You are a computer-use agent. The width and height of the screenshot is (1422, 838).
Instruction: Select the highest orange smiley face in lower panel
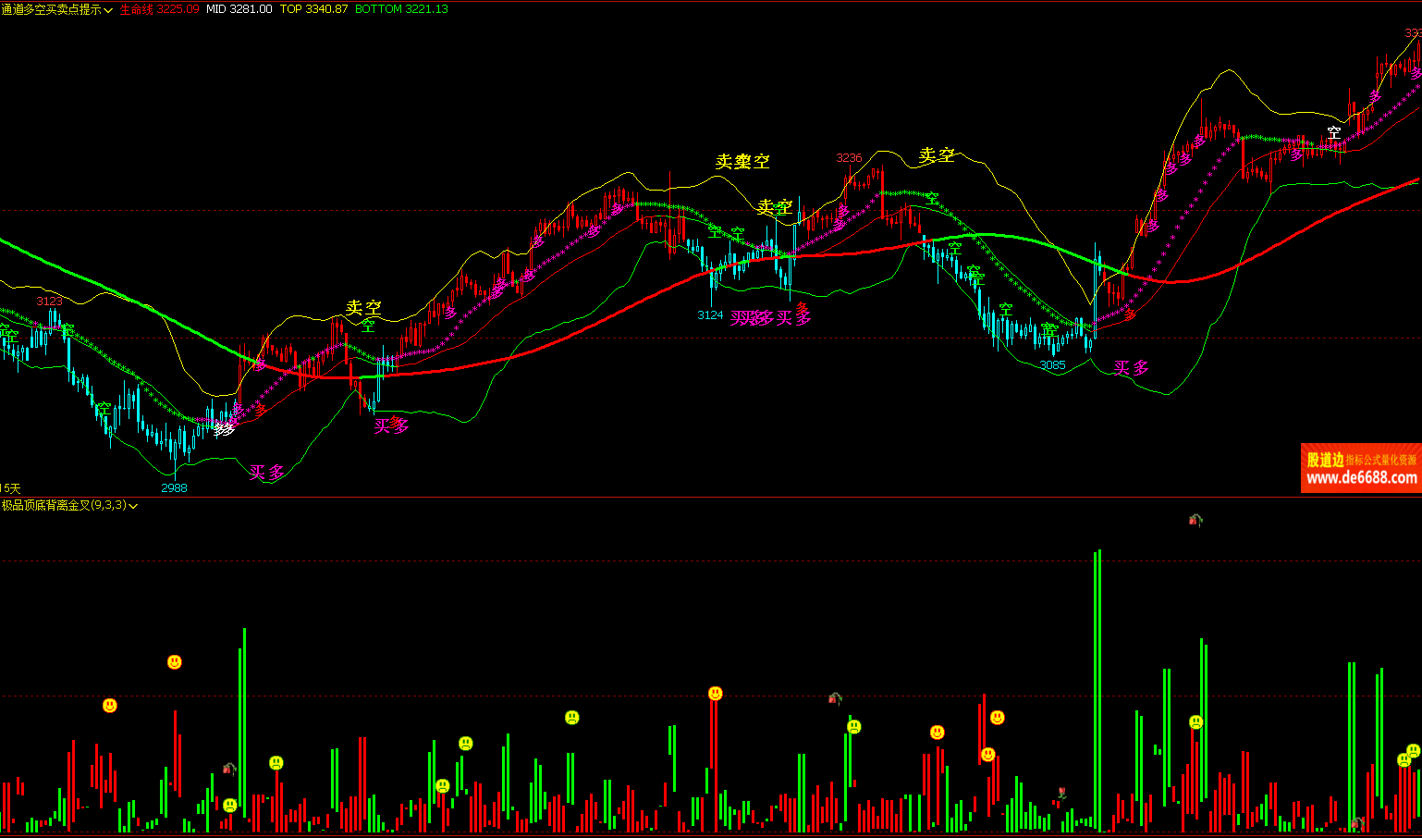(175, 662)
